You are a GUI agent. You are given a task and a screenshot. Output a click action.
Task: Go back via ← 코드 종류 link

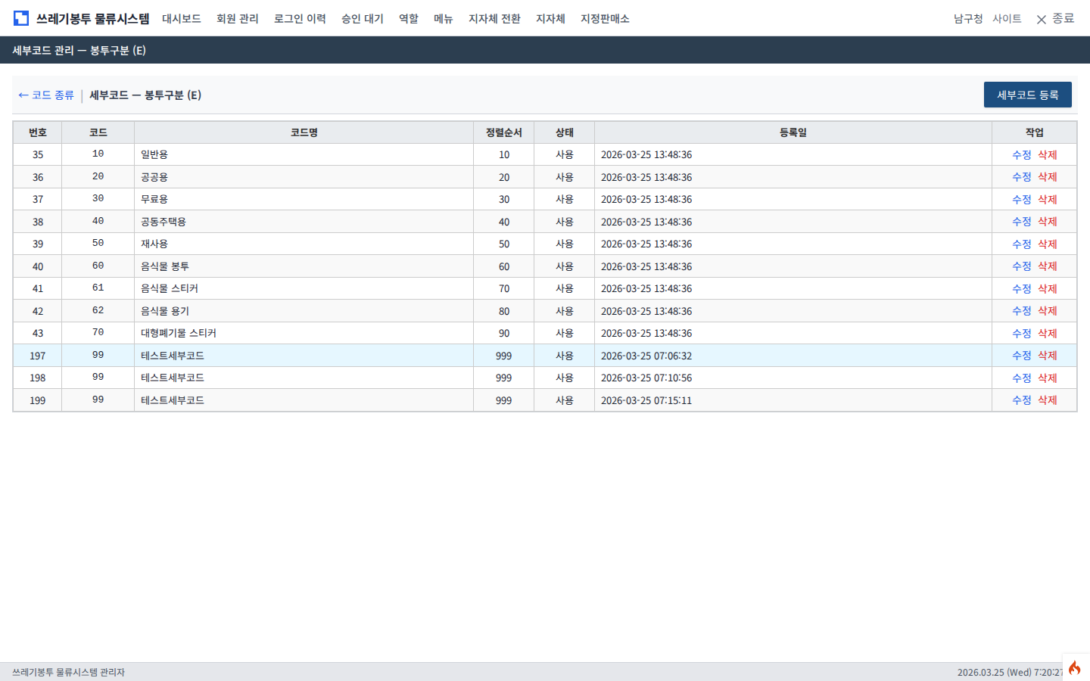tap(46, 95)
